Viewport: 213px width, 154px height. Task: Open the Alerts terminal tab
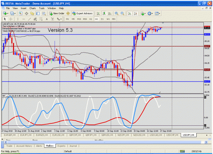point(39,146)
